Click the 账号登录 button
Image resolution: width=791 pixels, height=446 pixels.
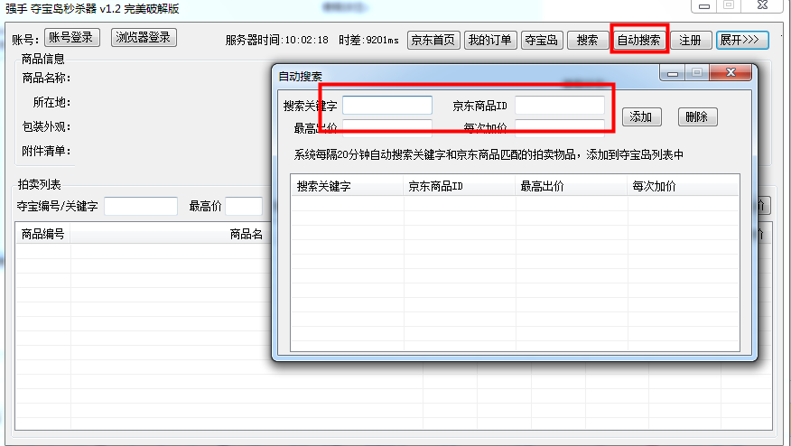point(72,38)
